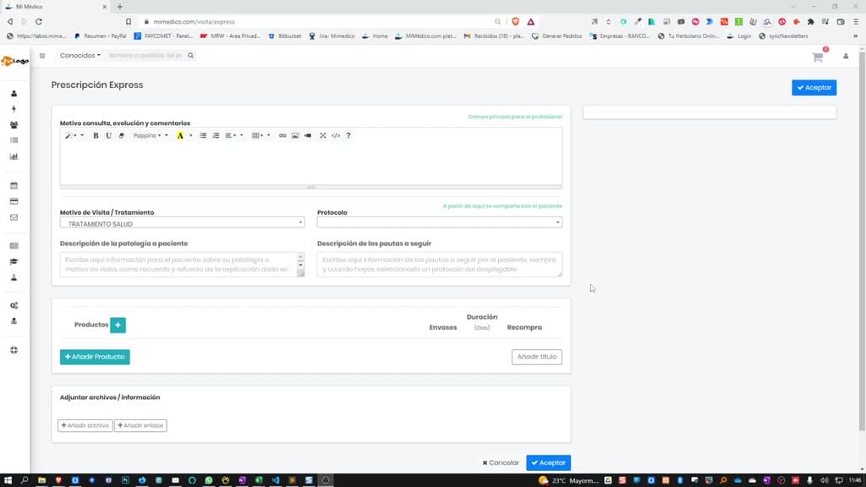Screen dimensions: 866x487
Task: Click the Añadir Producto button
Action: [95, 357]
